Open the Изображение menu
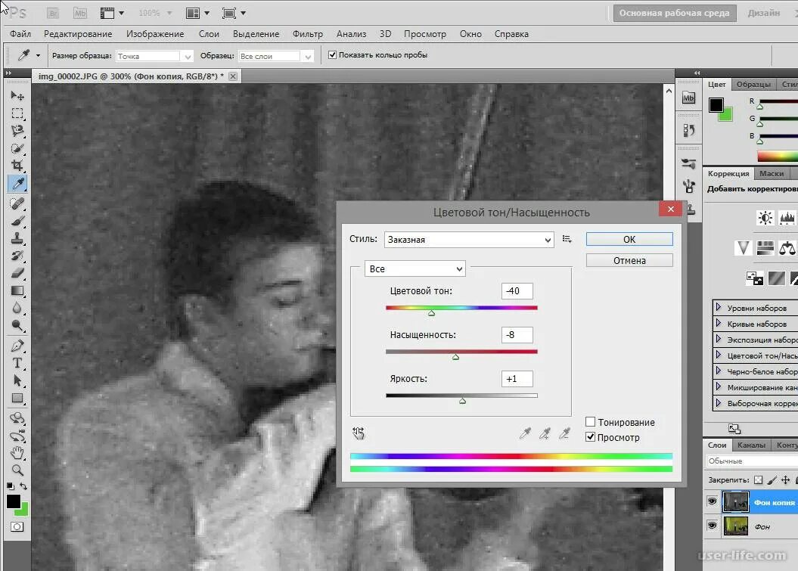This screenshot has height=571, width=798. tap(155, 34)
